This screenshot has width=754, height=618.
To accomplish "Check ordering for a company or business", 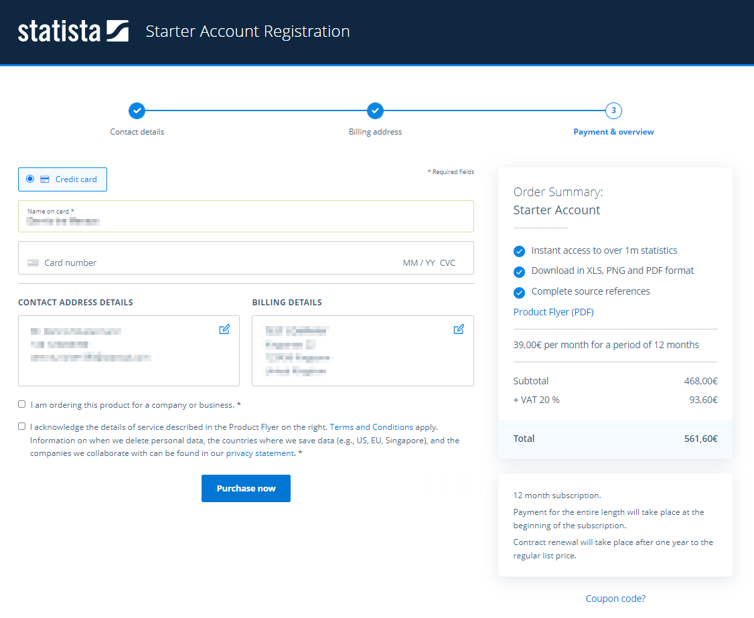I will [21, 404].
